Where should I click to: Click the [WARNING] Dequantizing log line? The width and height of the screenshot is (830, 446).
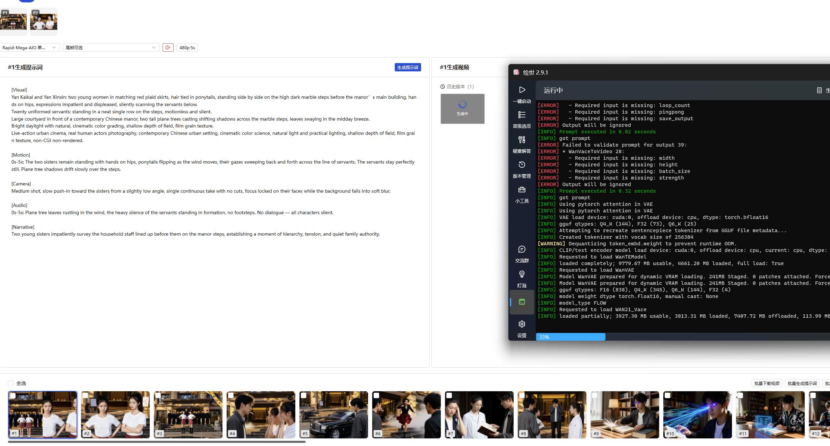point(637,244)
